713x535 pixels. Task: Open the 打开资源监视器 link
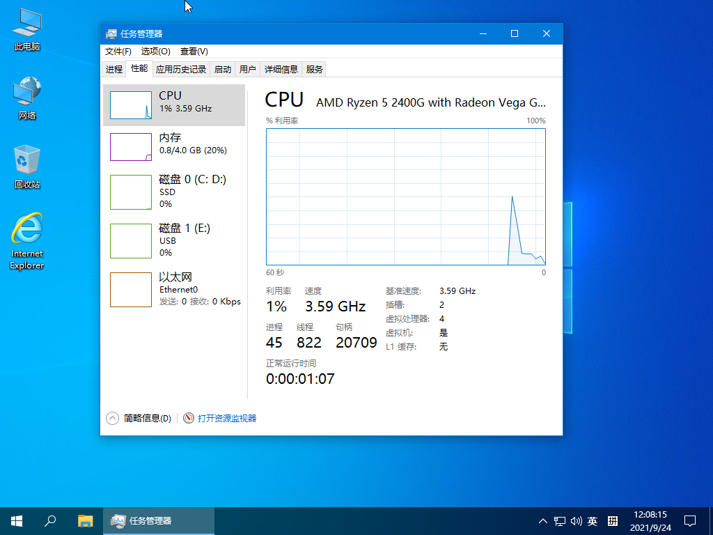point(227,418)
